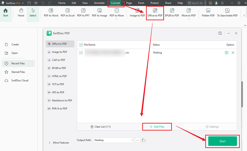Open the Help tab
This screenshot has height=151, width=247.
tap(180, 3)
